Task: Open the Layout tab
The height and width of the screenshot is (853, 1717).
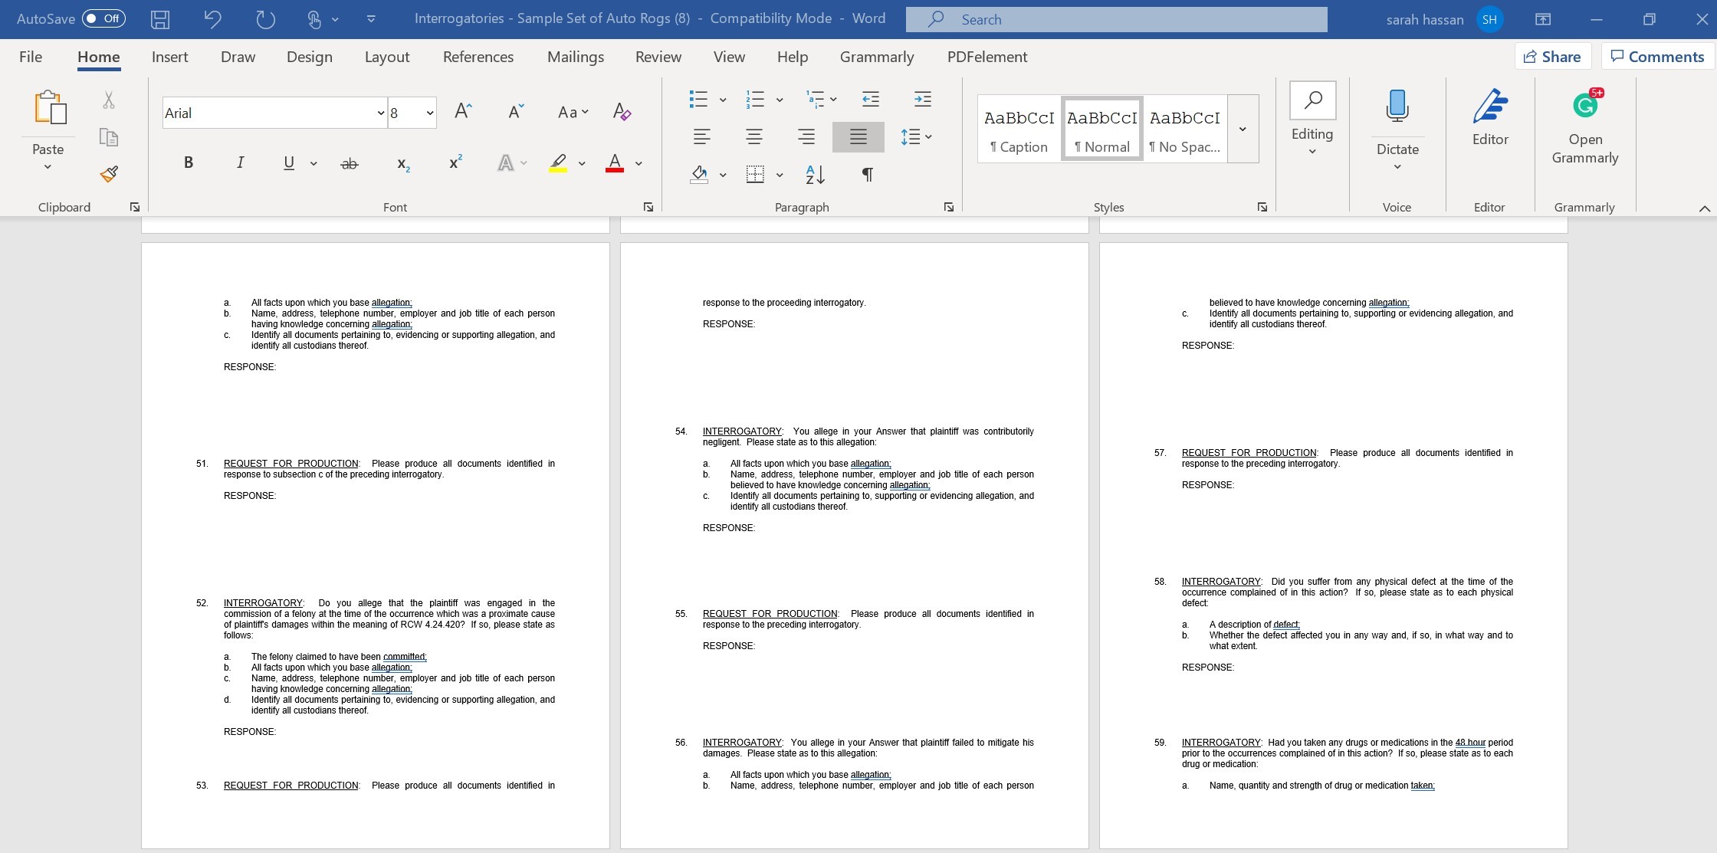Action: pyautogui.click(x=386, y=57)
